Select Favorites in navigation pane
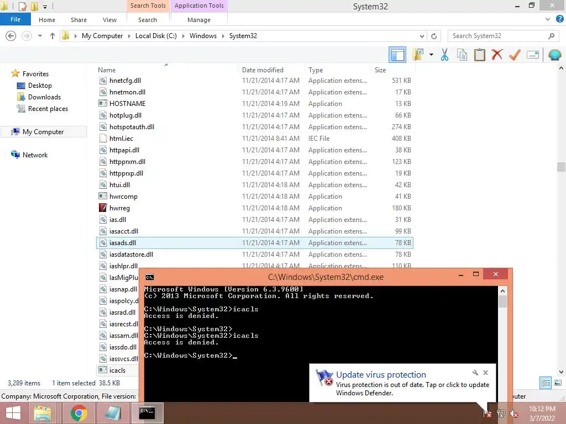The width and height of the screenshot is (566, 424). pyautogui.click(x=35, y=73)
